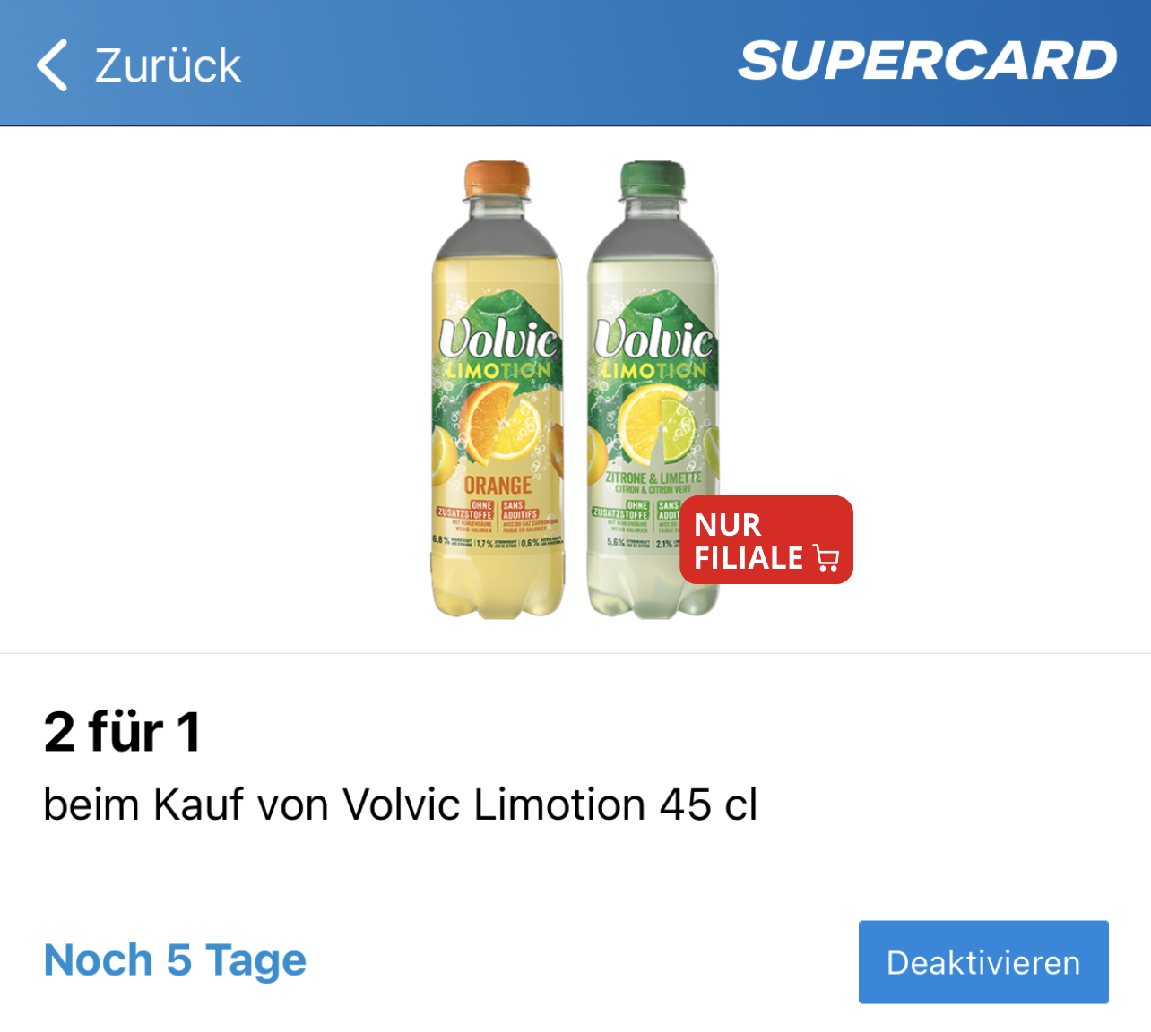The image size is (1151, 1032).
Task: Tap the SUPERCARD logo in the header
Action: 928,61
